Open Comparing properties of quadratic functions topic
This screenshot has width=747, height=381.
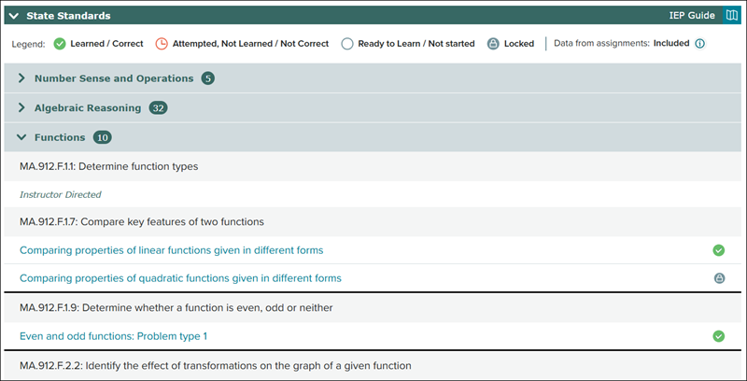coord(180,278)
